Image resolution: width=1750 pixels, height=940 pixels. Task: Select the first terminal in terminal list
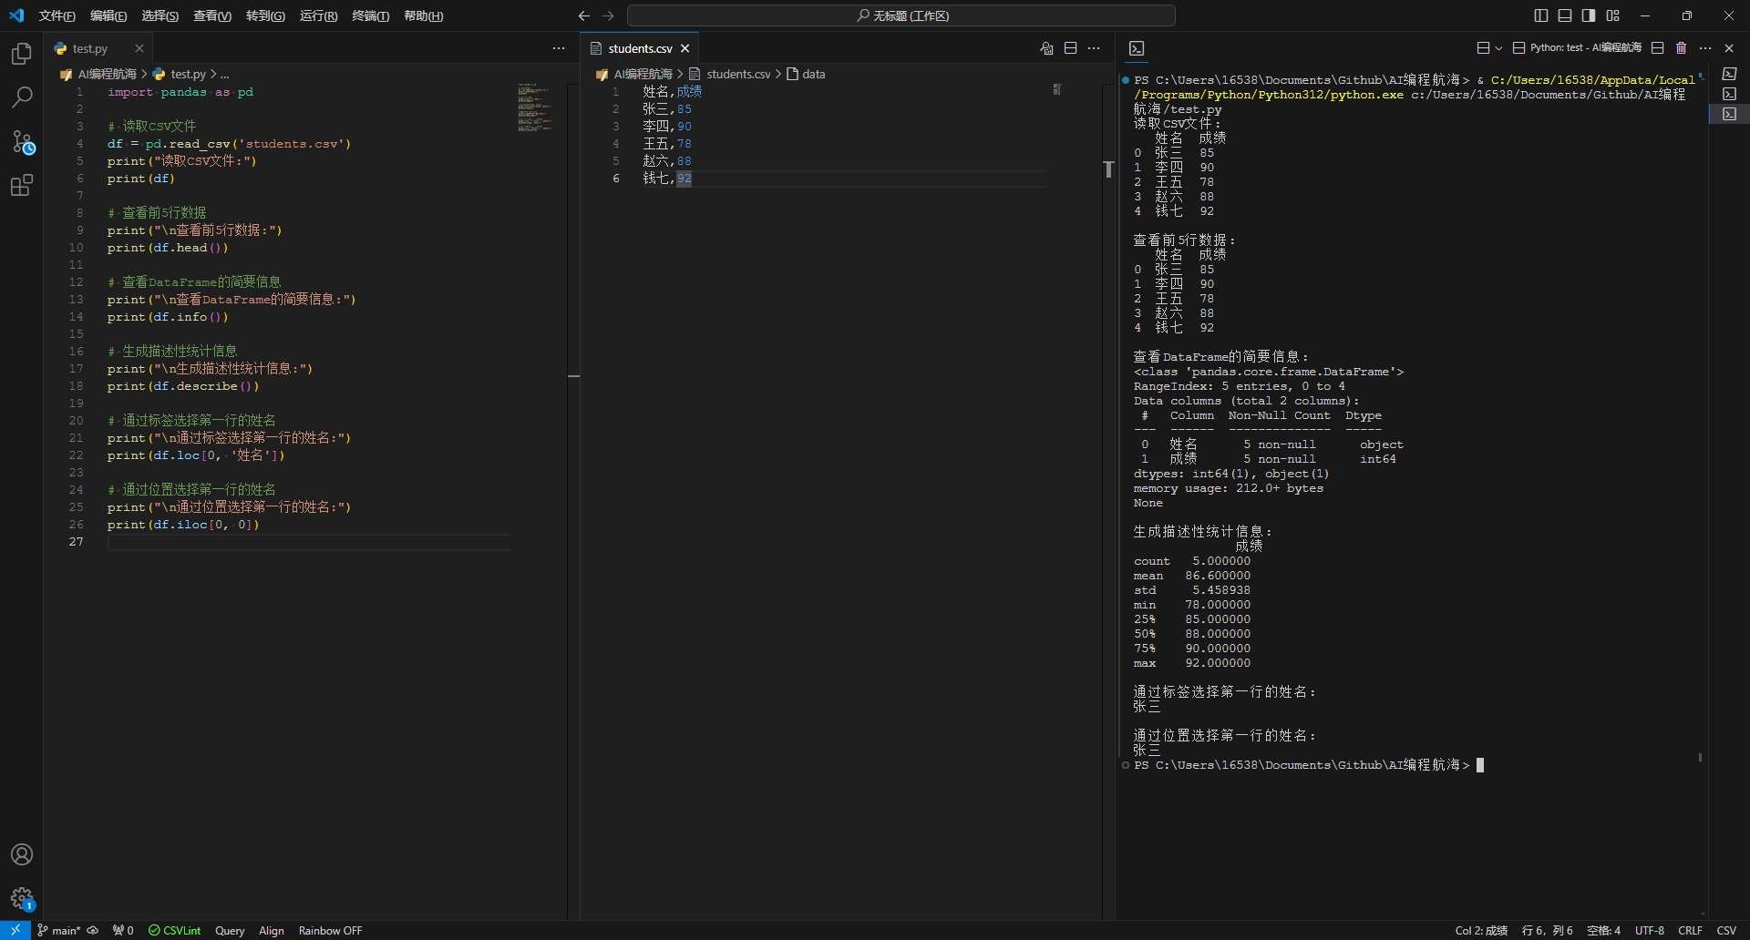[x=1729, y=74]
